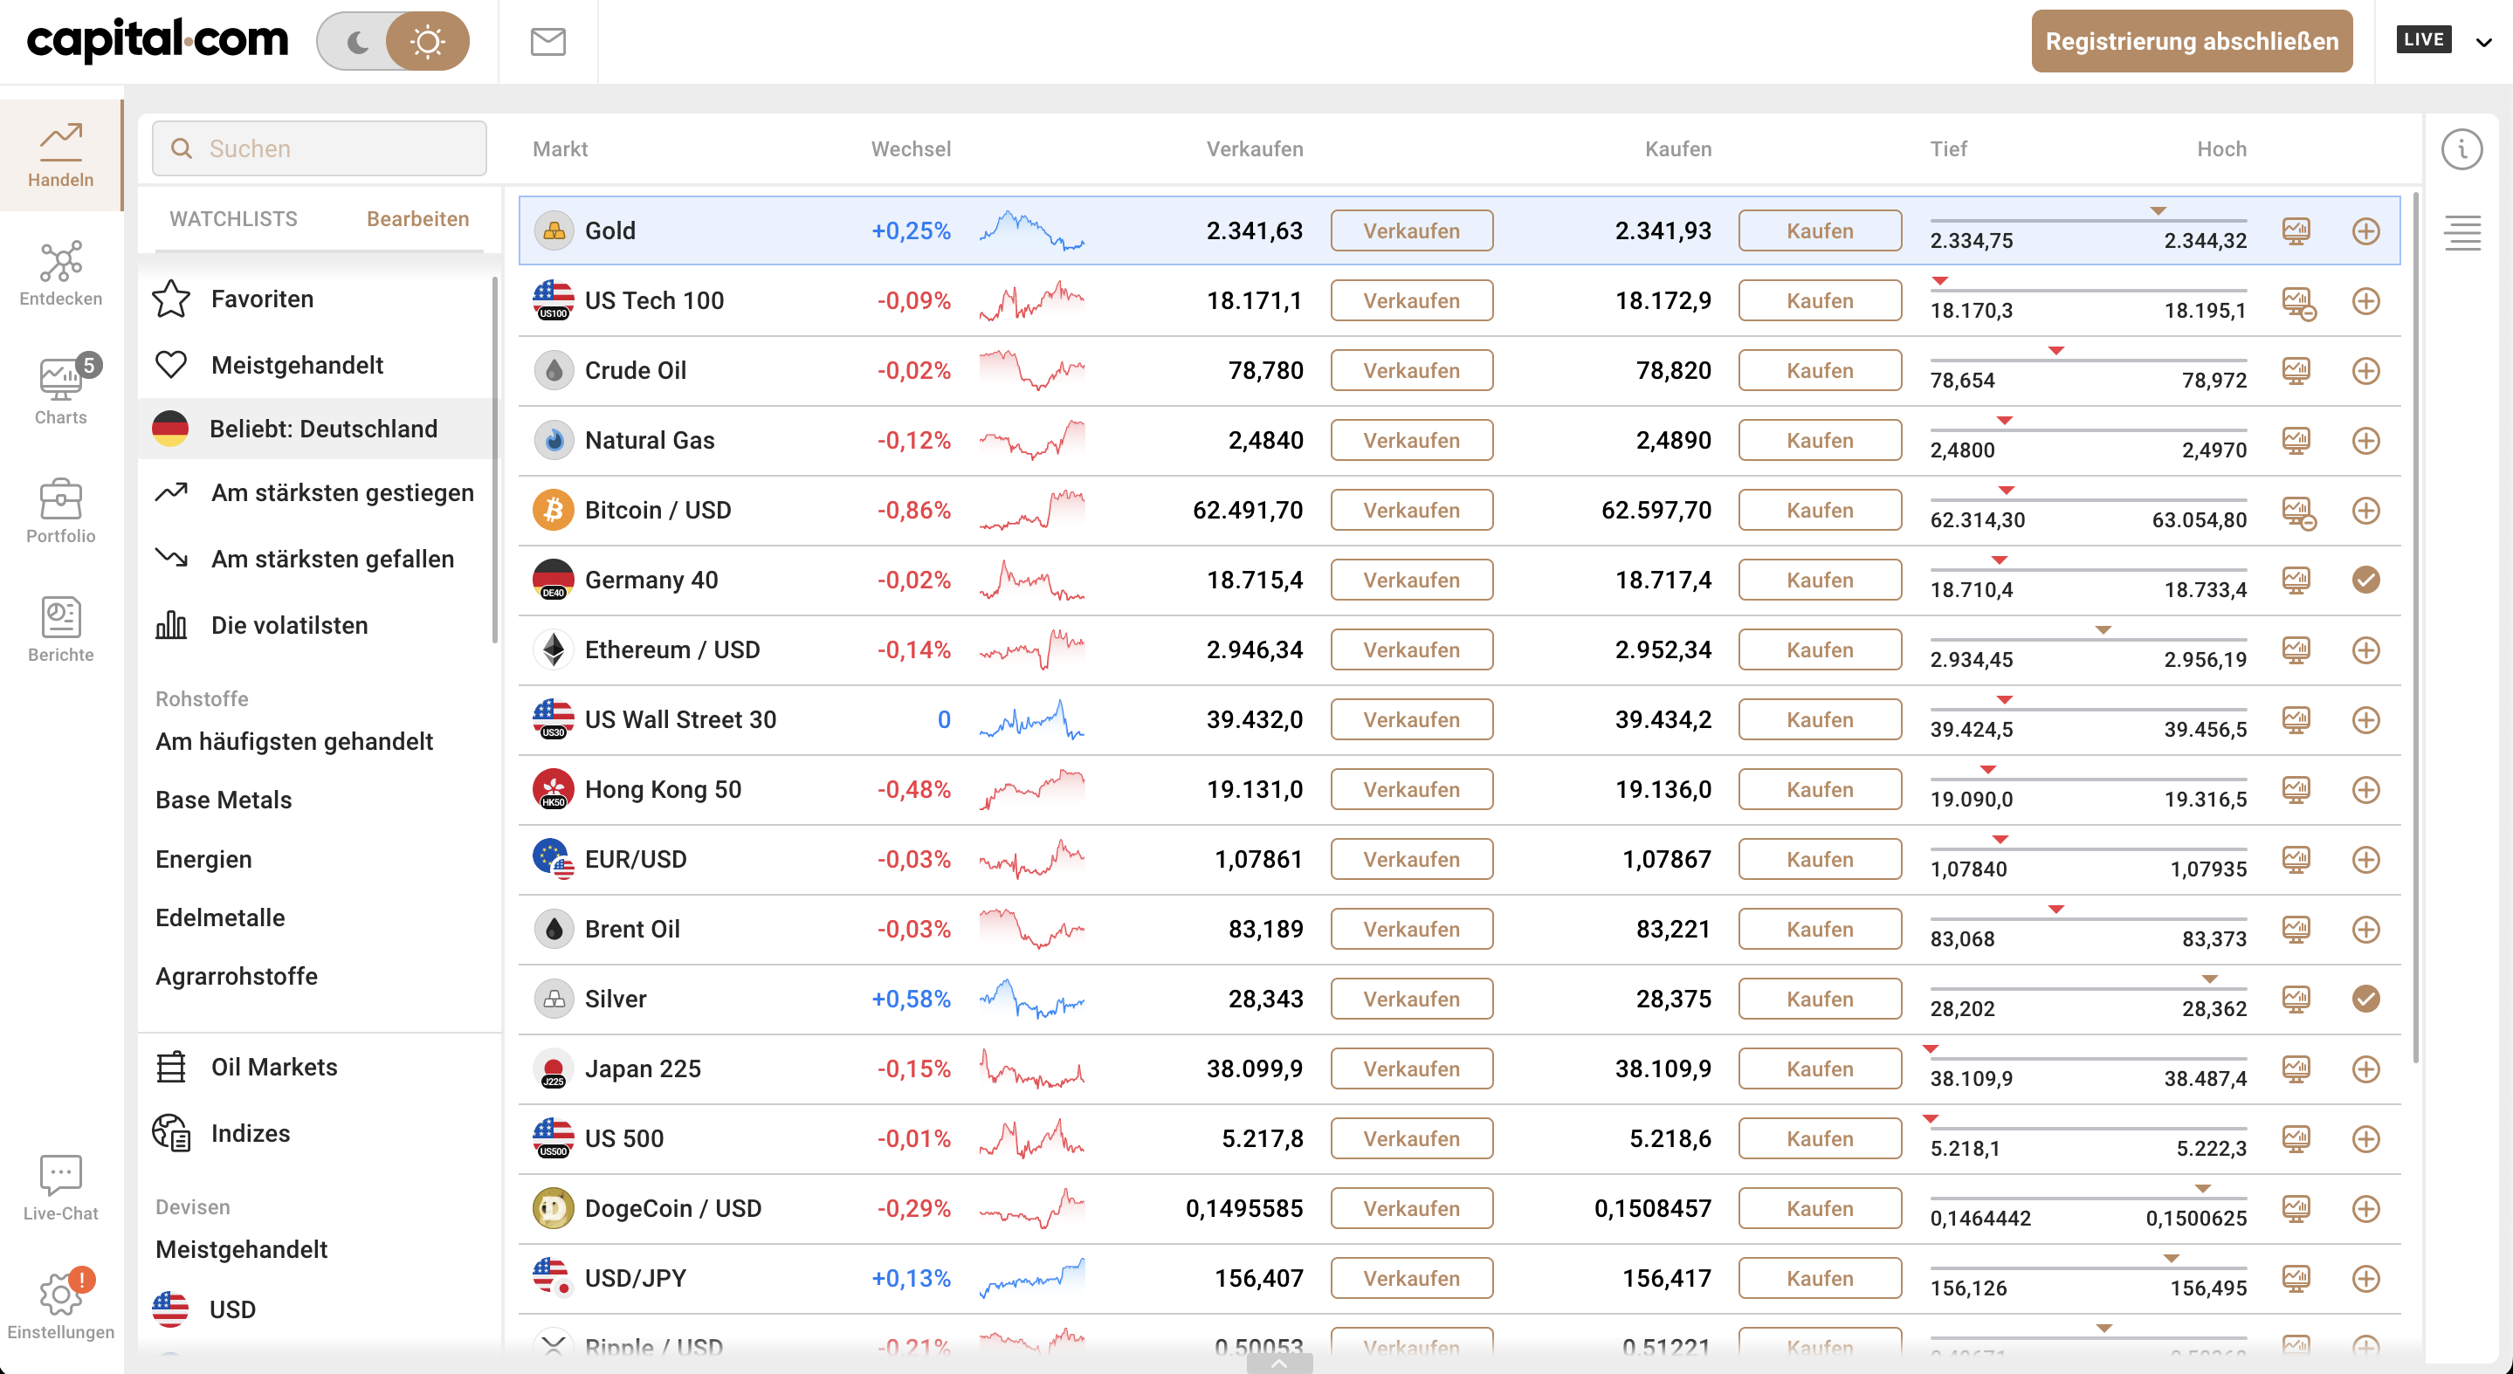Click the info icon on right panel
2513x1374 pixels.
tap(2461, 149)
